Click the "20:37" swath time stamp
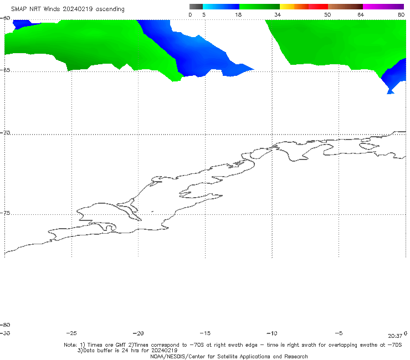 [395, 336]
